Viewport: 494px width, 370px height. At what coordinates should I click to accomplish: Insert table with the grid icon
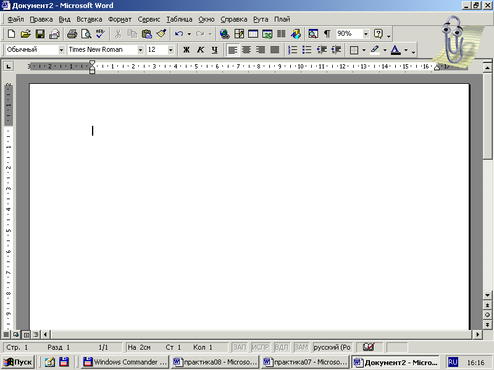253,34
